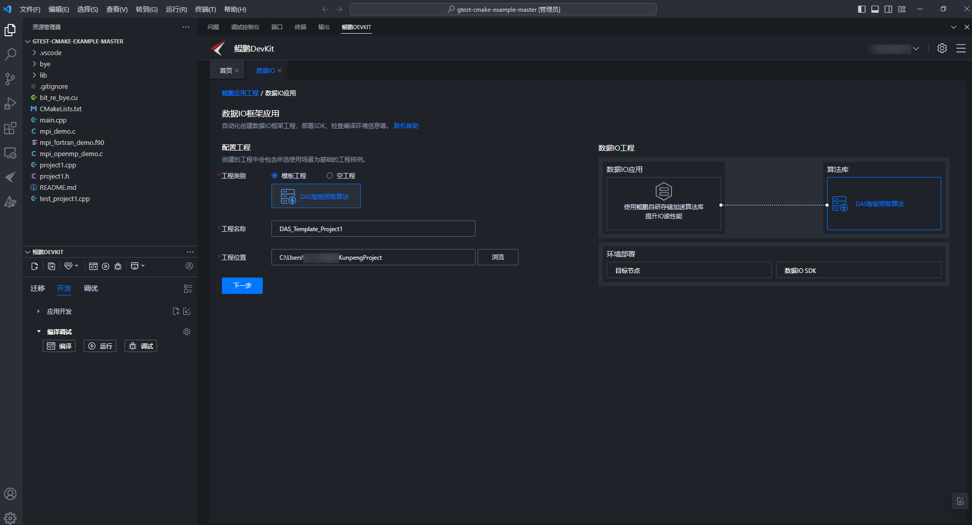The image size is (972, 525).
Task: Toggle primary sidebar layout icon
Action: click(x=862, y=9)
